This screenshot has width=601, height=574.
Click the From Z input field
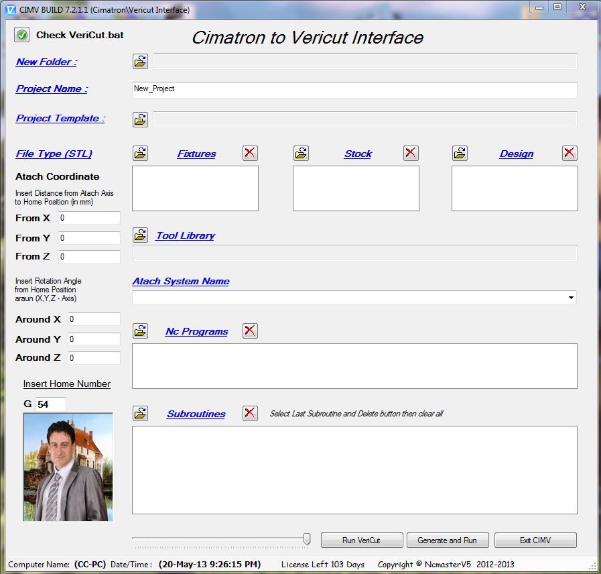(89, 257)
